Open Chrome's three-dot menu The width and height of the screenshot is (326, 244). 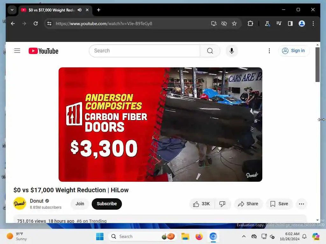[x=313, y=24]
